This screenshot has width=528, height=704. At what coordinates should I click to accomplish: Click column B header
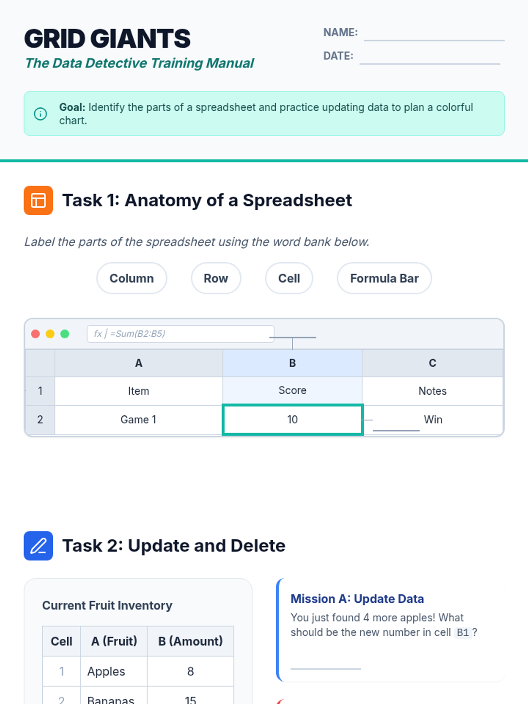(293, 363)
